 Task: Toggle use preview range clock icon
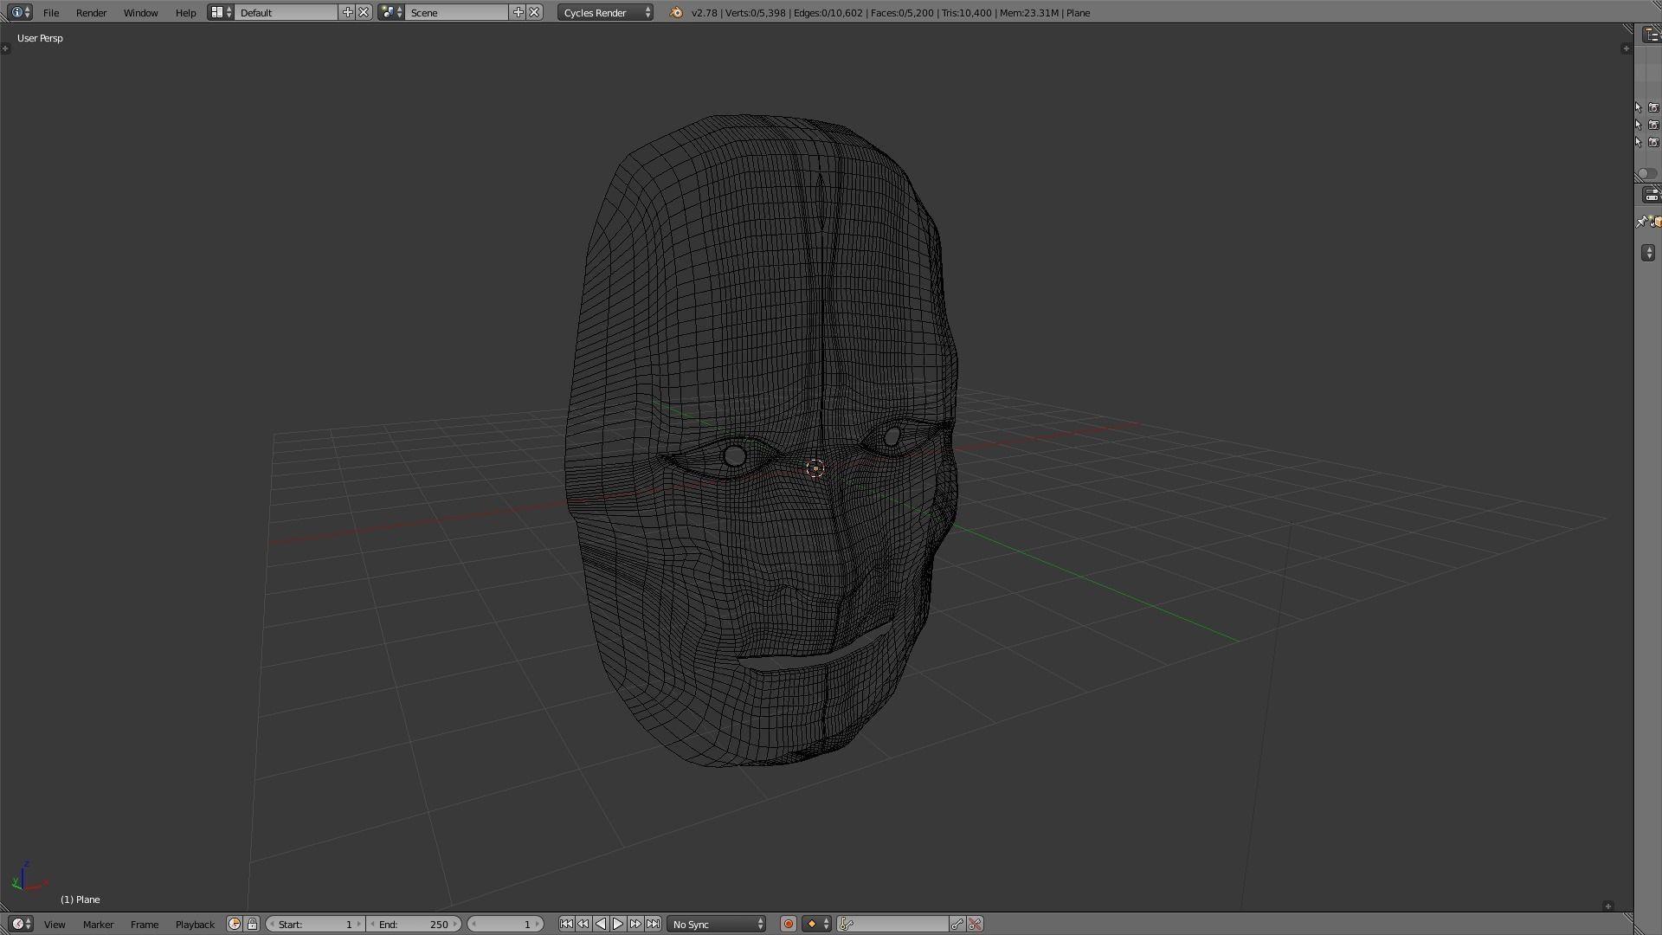tap(234, 924)
